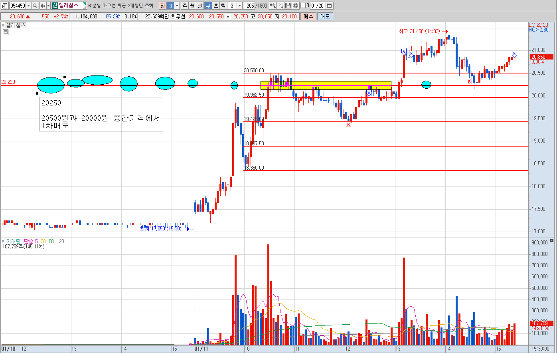Viewport: 557px width, 353px height.
Task: Click the highlighted blue 3 period button
Action: pyautogui.click(x=170, y=6)
